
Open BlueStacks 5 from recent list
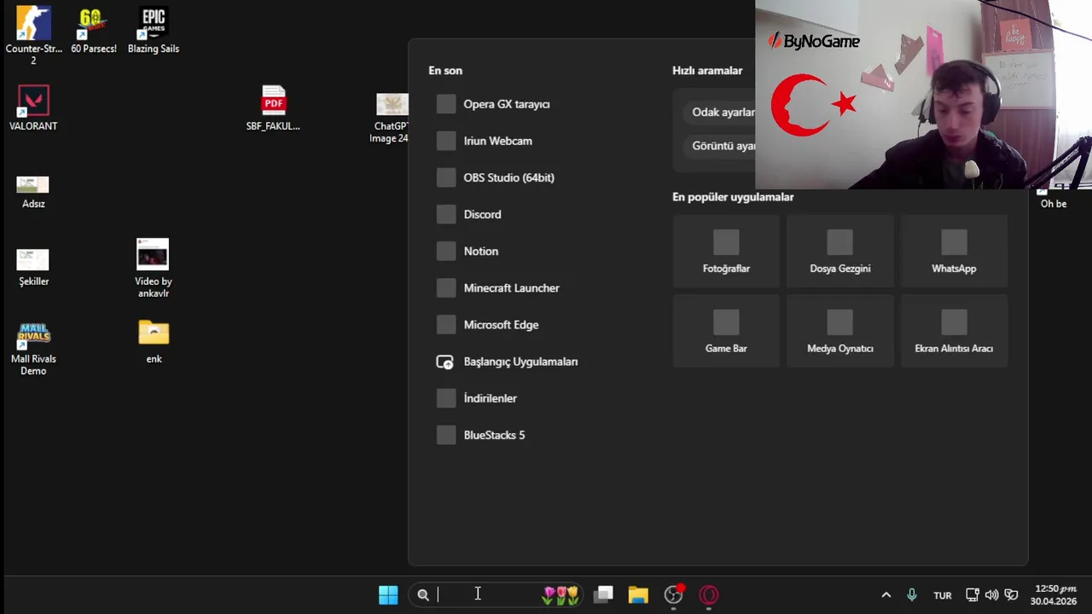(536, 434)
